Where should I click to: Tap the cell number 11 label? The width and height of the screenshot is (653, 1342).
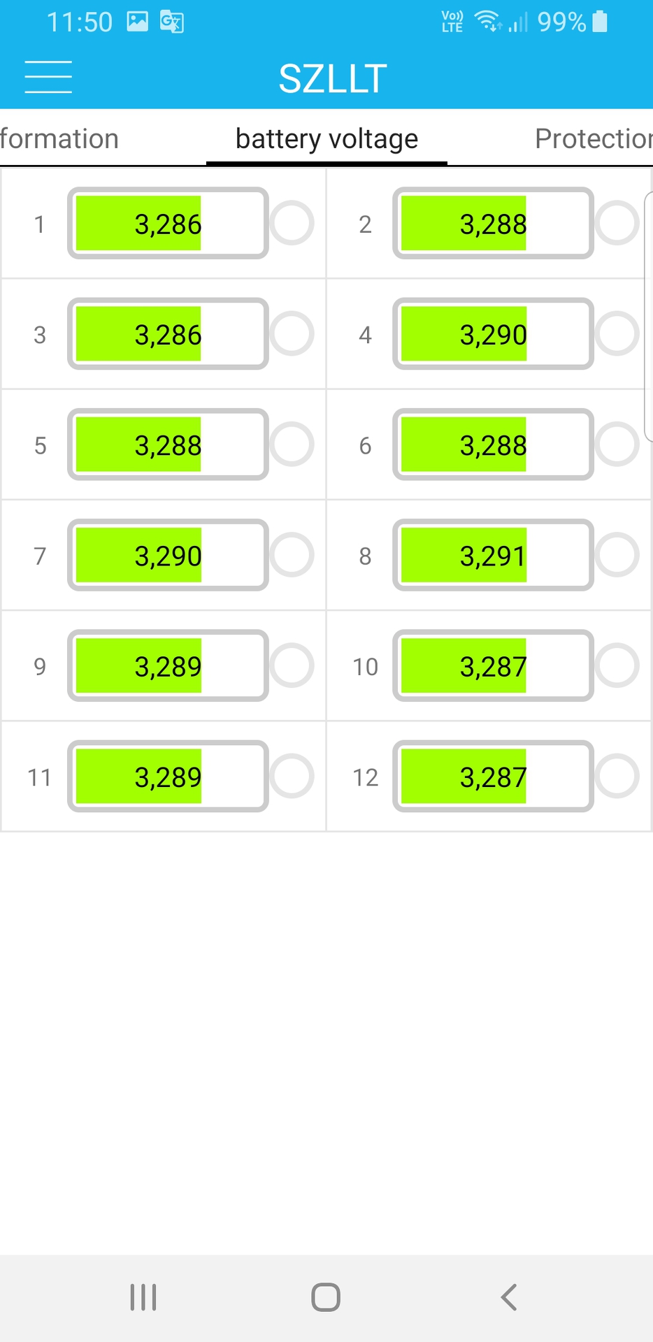click(39, 777)
